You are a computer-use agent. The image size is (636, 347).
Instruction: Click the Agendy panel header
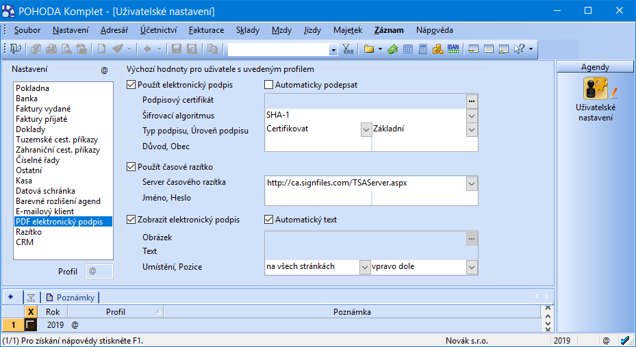[x=595, y=67]
